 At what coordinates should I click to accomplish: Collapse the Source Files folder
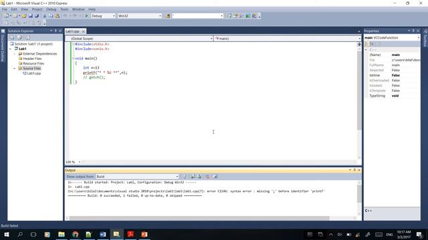(x=15, y=69)
